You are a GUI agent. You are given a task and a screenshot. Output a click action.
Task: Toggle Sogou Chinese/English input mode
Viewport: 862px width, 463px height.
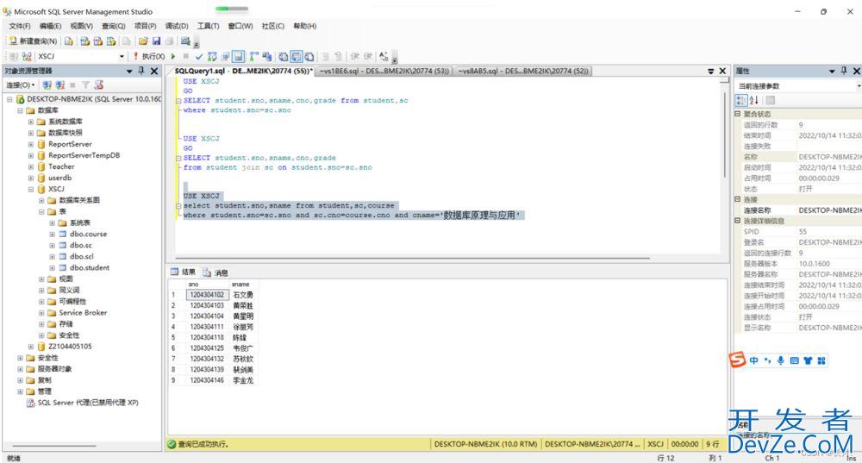click(x=753, y=360)
